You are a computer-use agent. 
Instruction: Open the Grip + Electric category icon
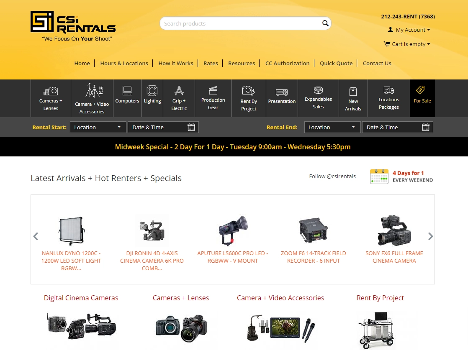[179, 90]
